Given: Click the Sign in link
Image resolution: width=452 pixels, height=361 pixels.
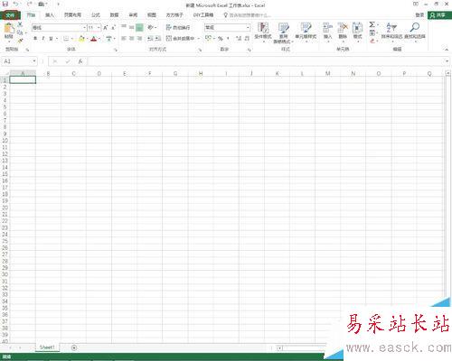Looking at the screenshot, I should (419, 15).
